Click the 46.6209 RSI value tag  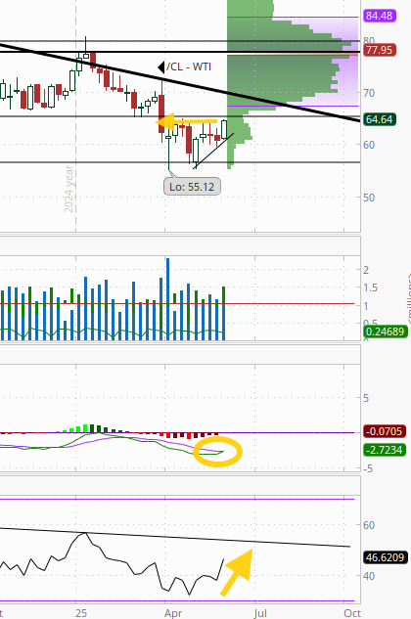385,557
